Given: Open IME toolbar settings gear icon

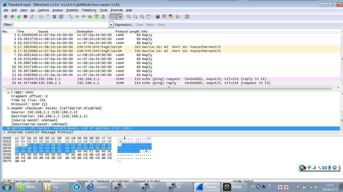Looking at the screenshot, I should tap(334, 168).
